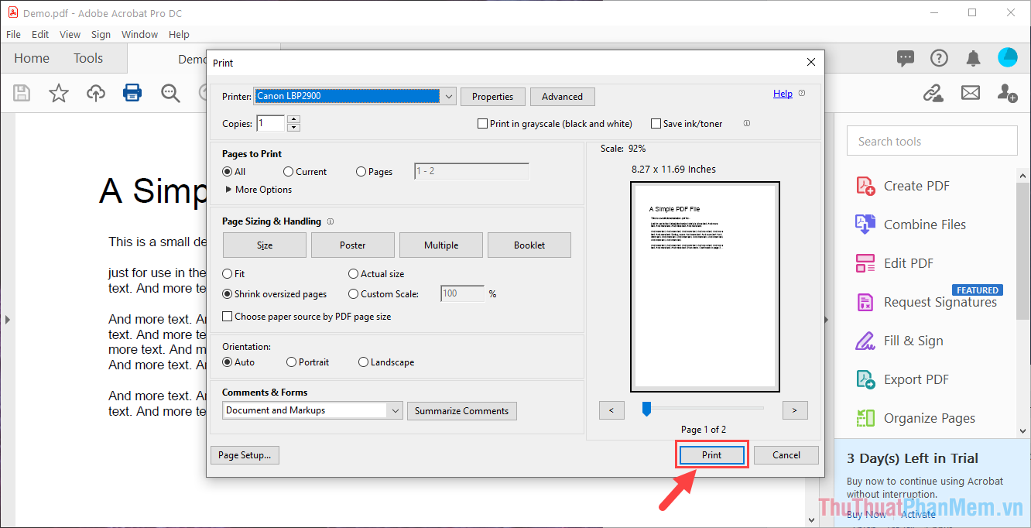Open the Edit PDF tool
The height and width of the screenshot is (528, 1031).
tap(895, 263)
